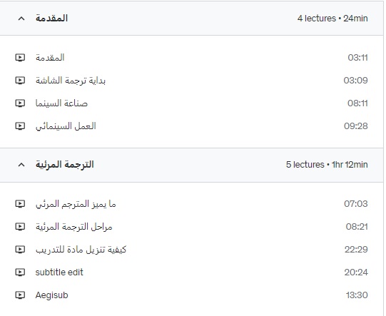Click video icon beside المقدمة lecture
This screenshot has height=316, width=386.
(x=20, y=58)
